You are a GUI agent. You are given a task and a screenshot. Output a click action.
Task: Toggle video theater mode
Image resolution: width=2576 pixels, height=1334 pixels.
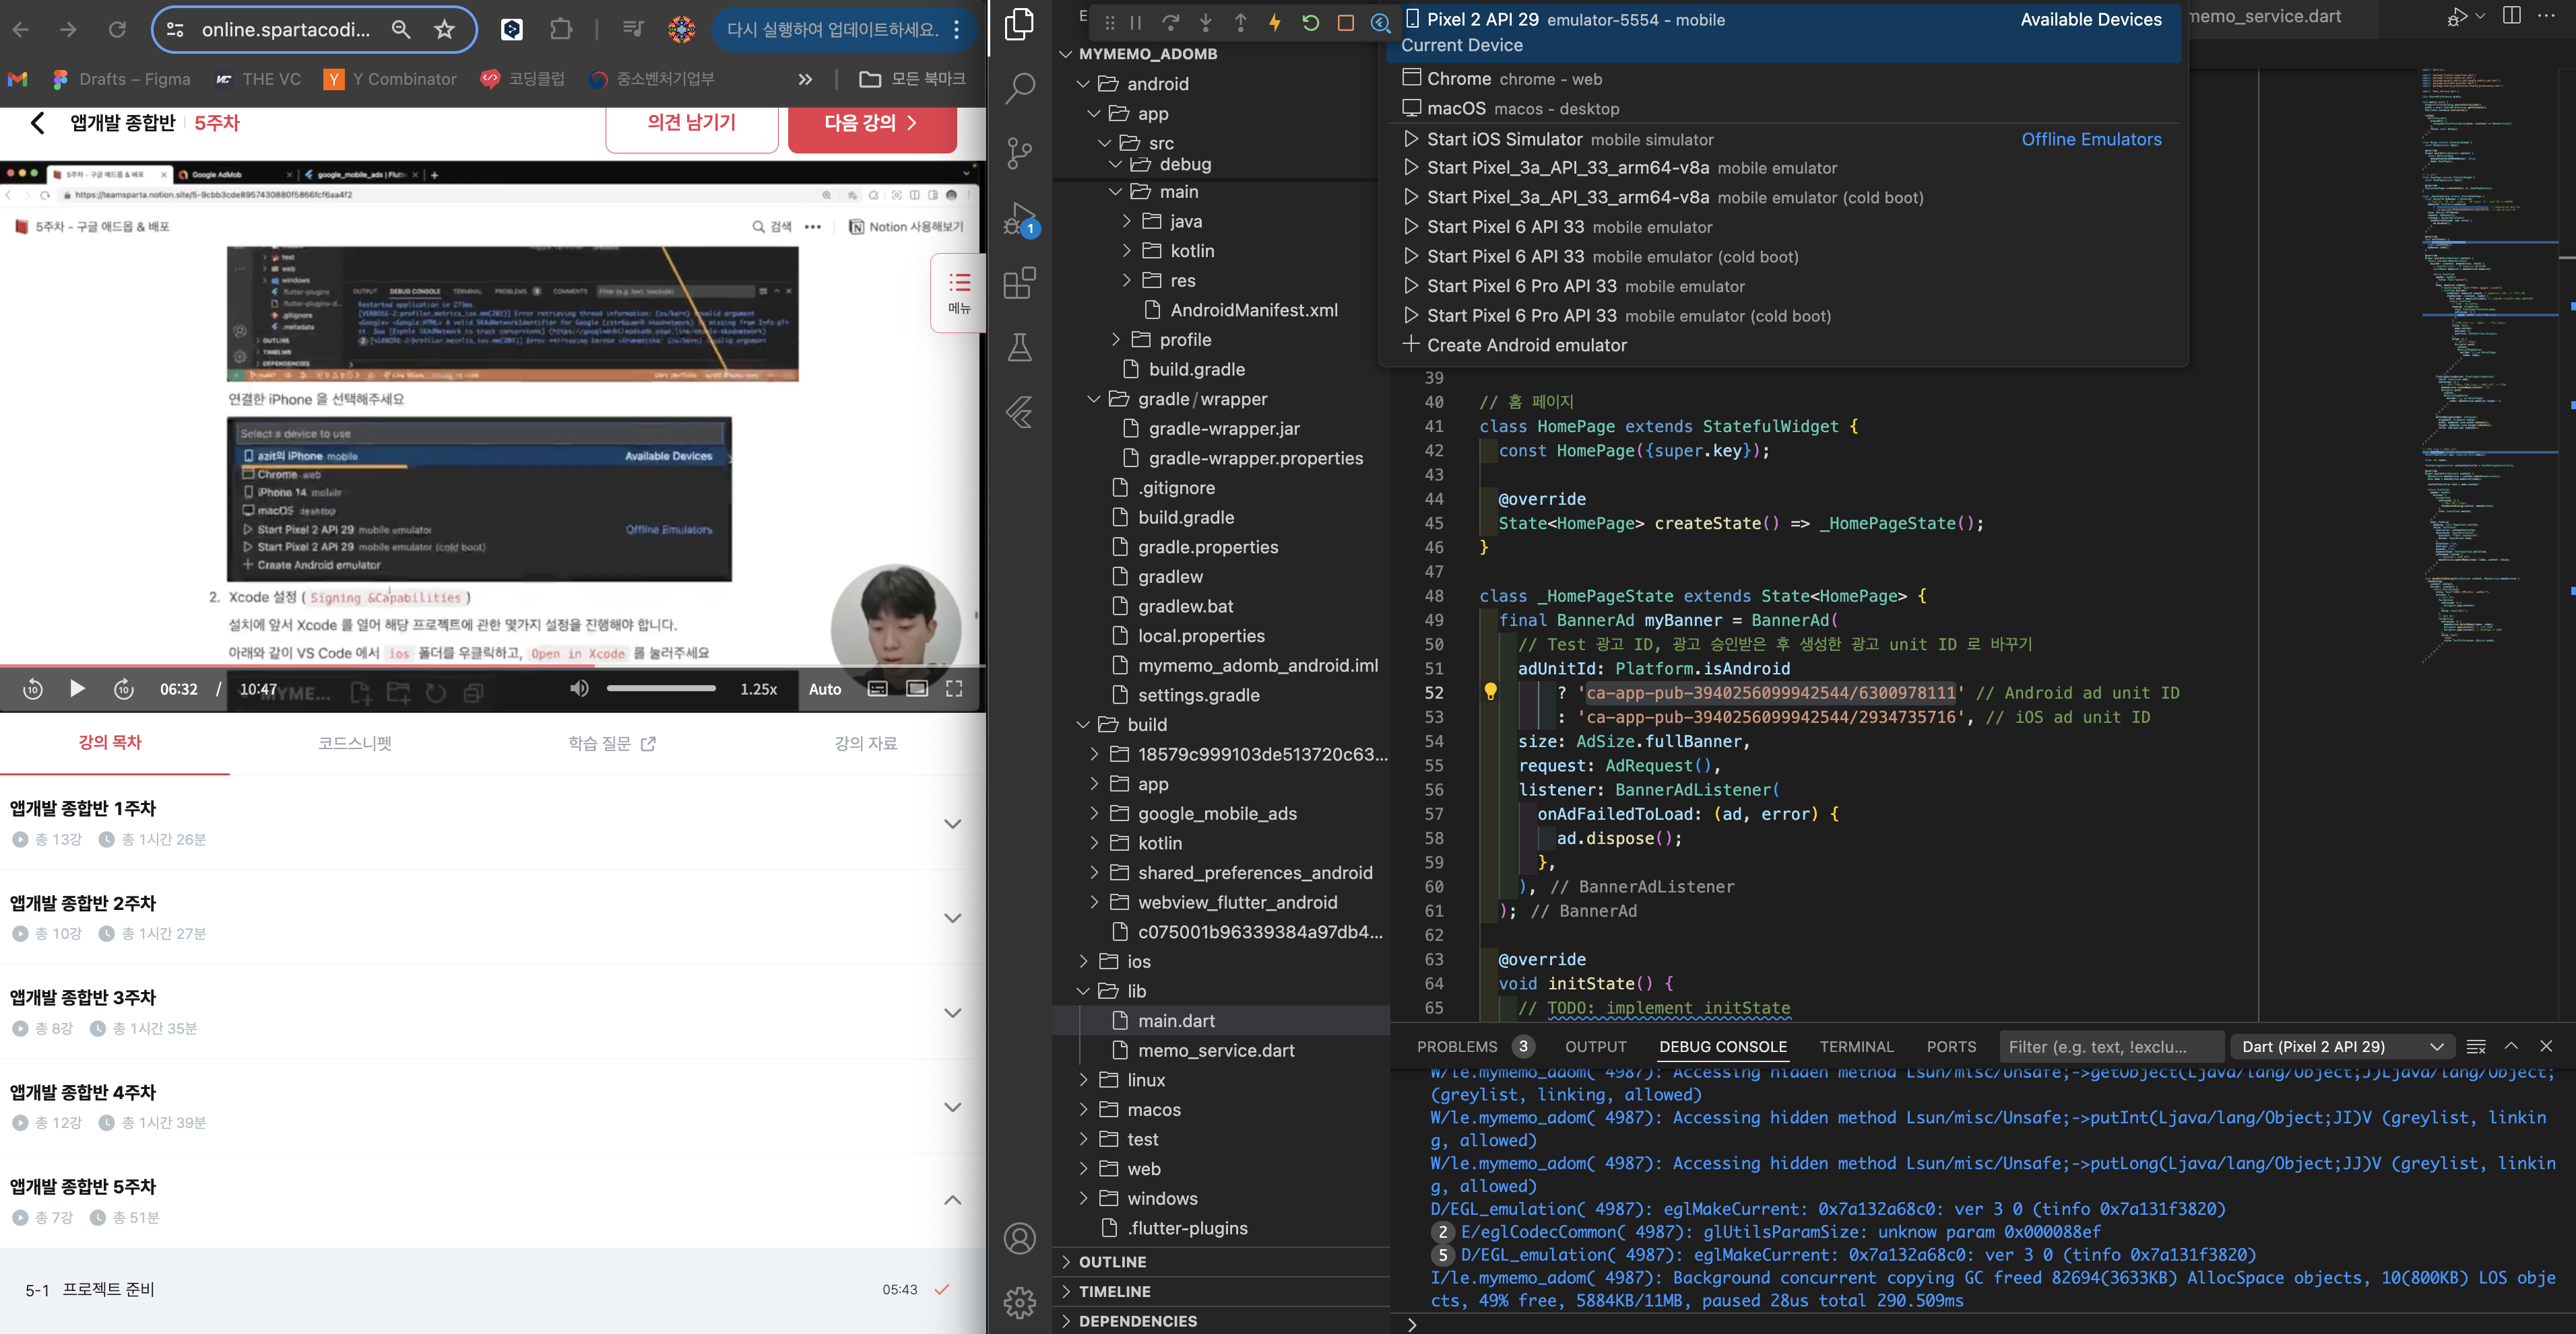coord(916,689)
